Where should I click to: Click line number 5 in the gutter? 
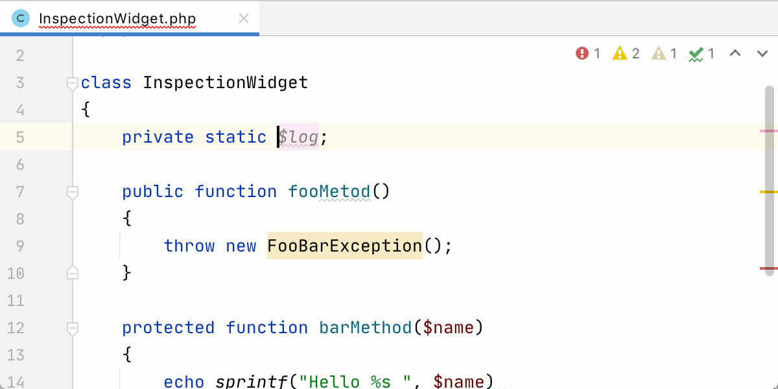click(x=19, y=137)
